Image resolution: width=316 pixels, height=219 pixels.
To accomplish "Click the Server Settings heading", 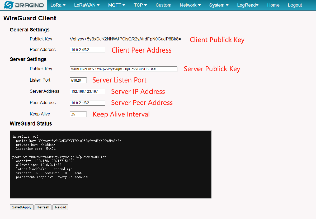I will click(x=28, y=59).
